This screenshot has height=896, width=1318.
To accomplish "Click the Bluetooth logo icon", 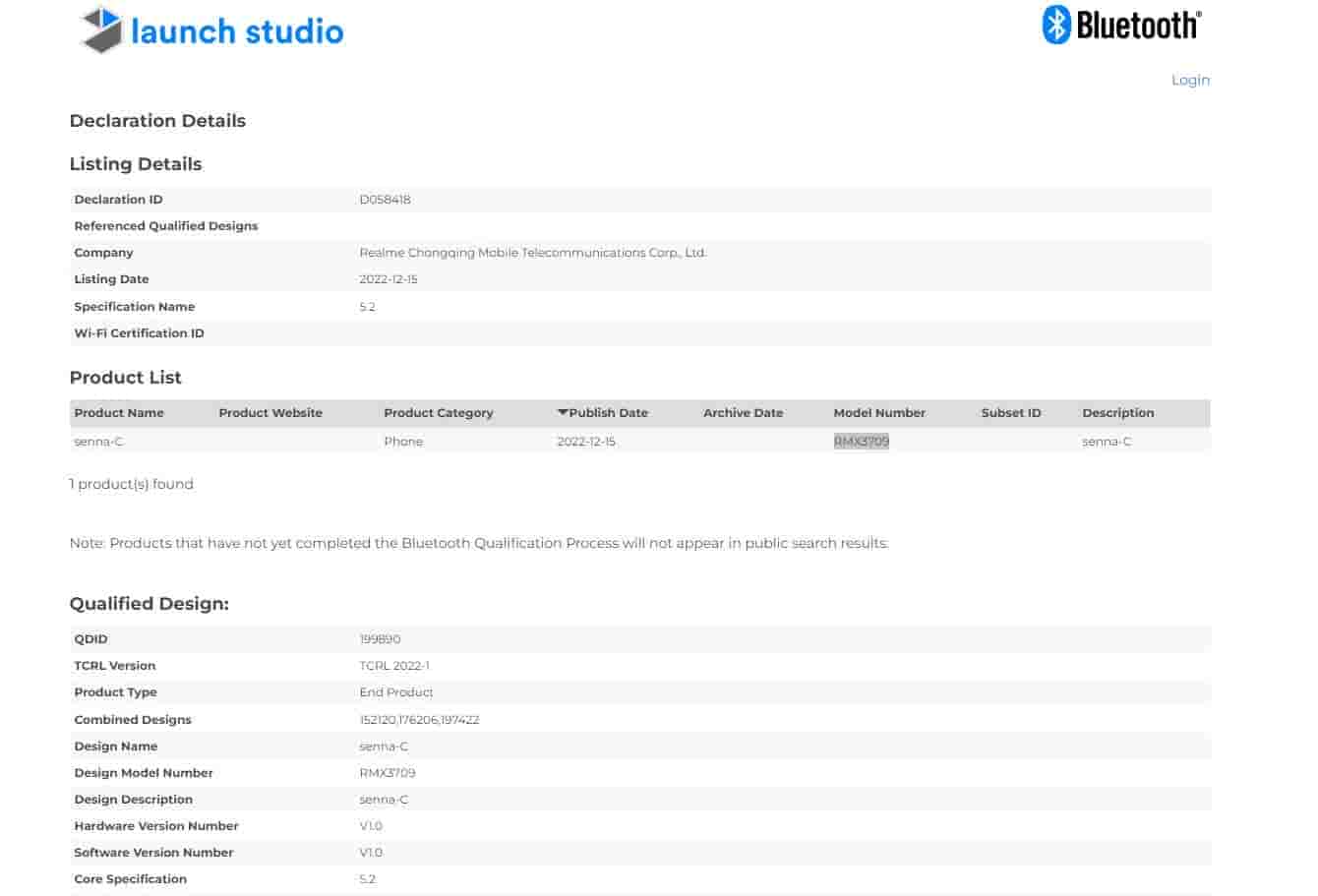I will click(x=1056, y=25).
